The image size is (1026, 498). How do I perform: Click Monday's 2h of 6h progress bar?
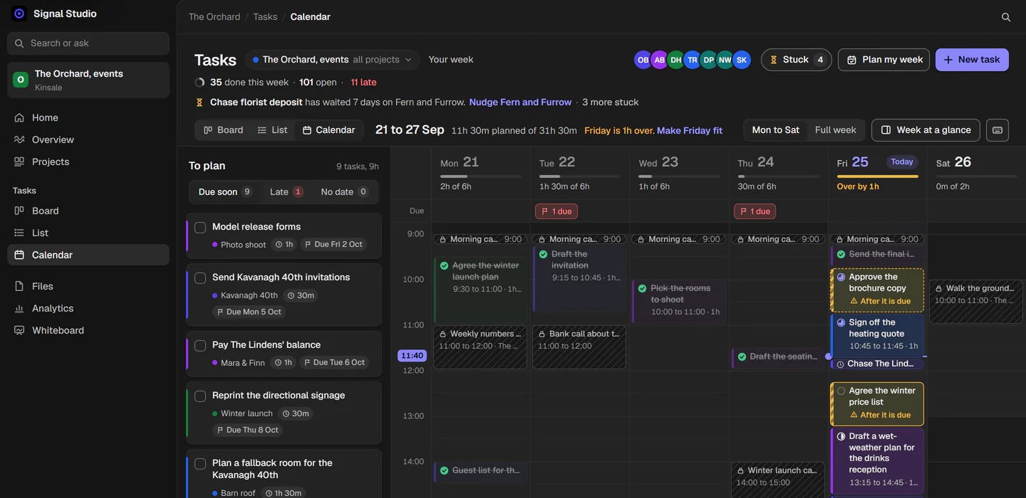click(x=481, y=176)
